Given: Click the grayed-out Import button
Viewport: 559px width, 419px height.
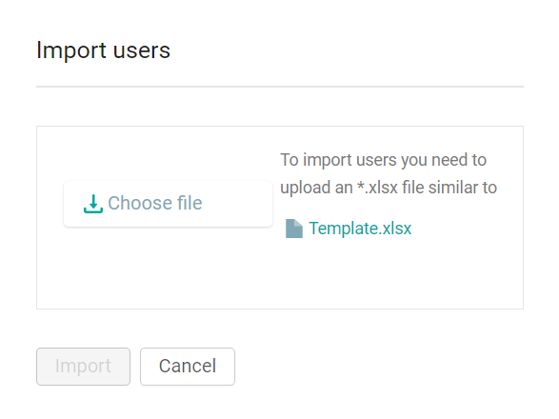Looking at the screenshot, I should (83, 367).
